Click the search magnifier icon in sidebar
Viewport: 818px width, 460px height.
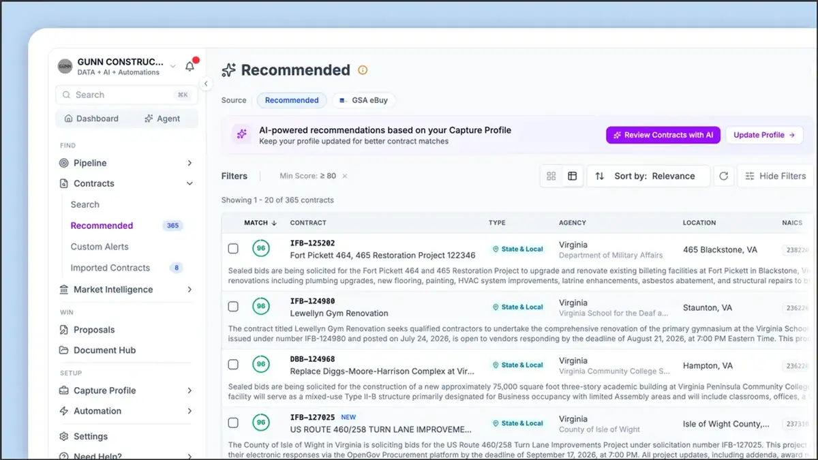click(x=67, y=95)
